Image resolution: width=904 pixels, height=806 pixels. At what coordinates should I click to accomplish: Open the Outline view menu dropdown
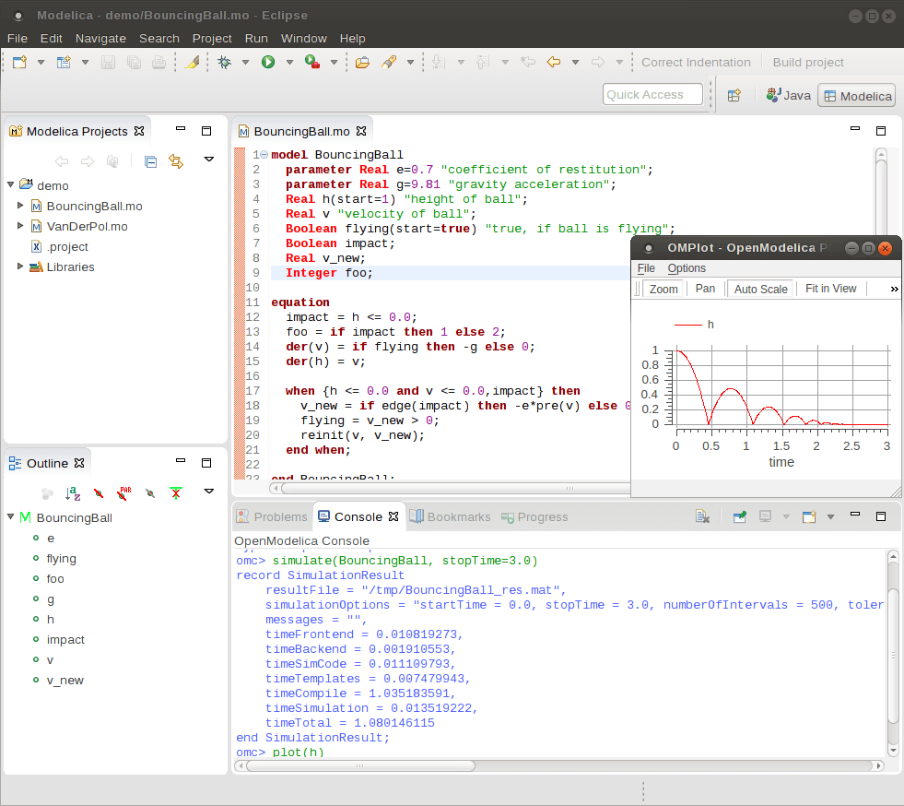click(209, 492)
